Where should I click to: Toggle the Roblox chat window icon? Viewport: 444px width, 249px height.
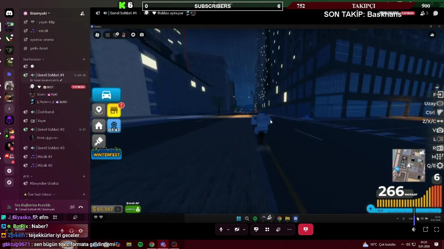116,35
